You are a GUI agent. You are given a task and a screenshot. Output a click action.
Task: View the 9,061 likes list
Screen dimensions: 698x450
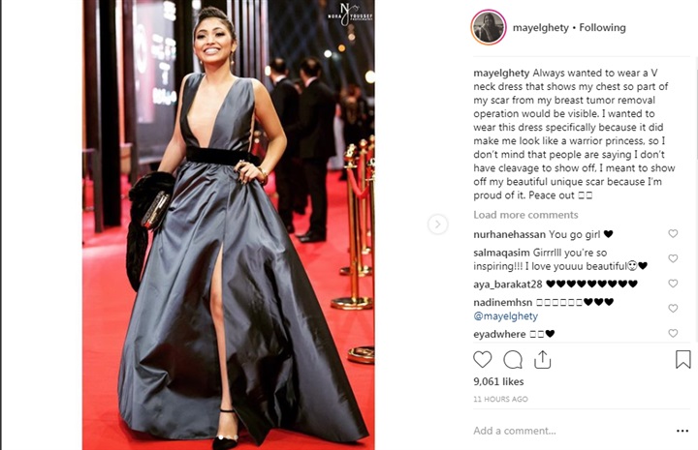(498, 381)
